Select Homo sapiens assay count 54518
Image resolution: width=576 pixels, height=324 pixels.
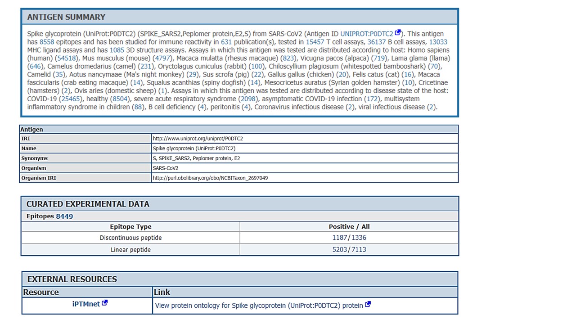pos(67,58)
